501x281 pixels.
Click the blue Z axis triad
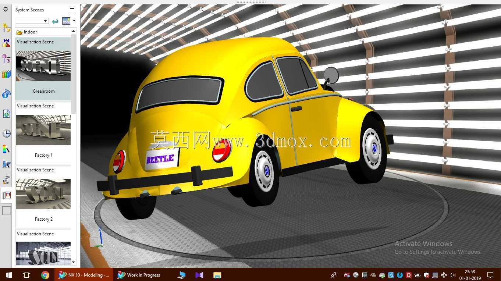[x=100, y=235]
